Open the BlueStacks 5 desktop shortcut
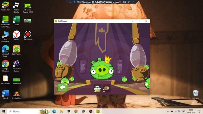The height and width of the screenshot is (114, 203). coord(5,6)
